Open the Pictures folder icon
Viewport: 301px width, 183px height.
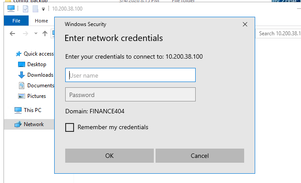tap(22, 96)
